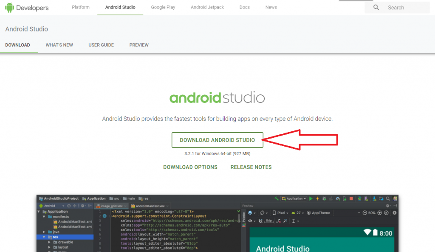Screen dimensions: 435x252
Task: Click the search magnifier icon
Action: 376,8
